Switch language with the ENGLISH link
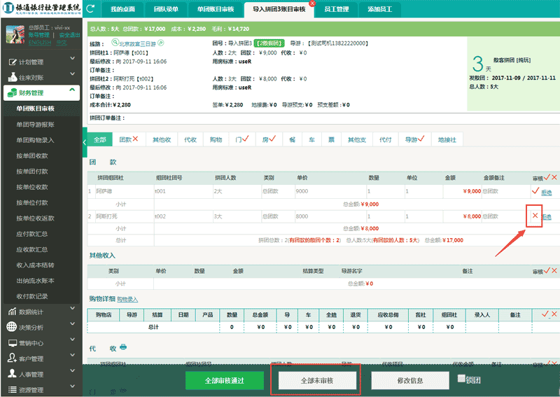Viewport: 560px width, 397px height. pos(40,42)
